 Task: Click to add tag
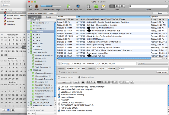pyautogui.click(x=87, y=77)
